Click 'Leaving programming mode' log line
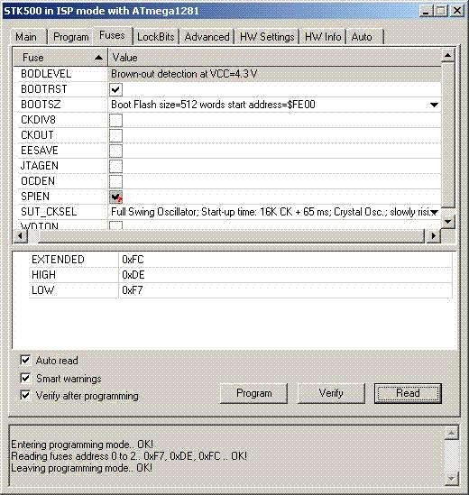This screenshot has height=495, width=469. pyautogui.click(x=81, y=468)
